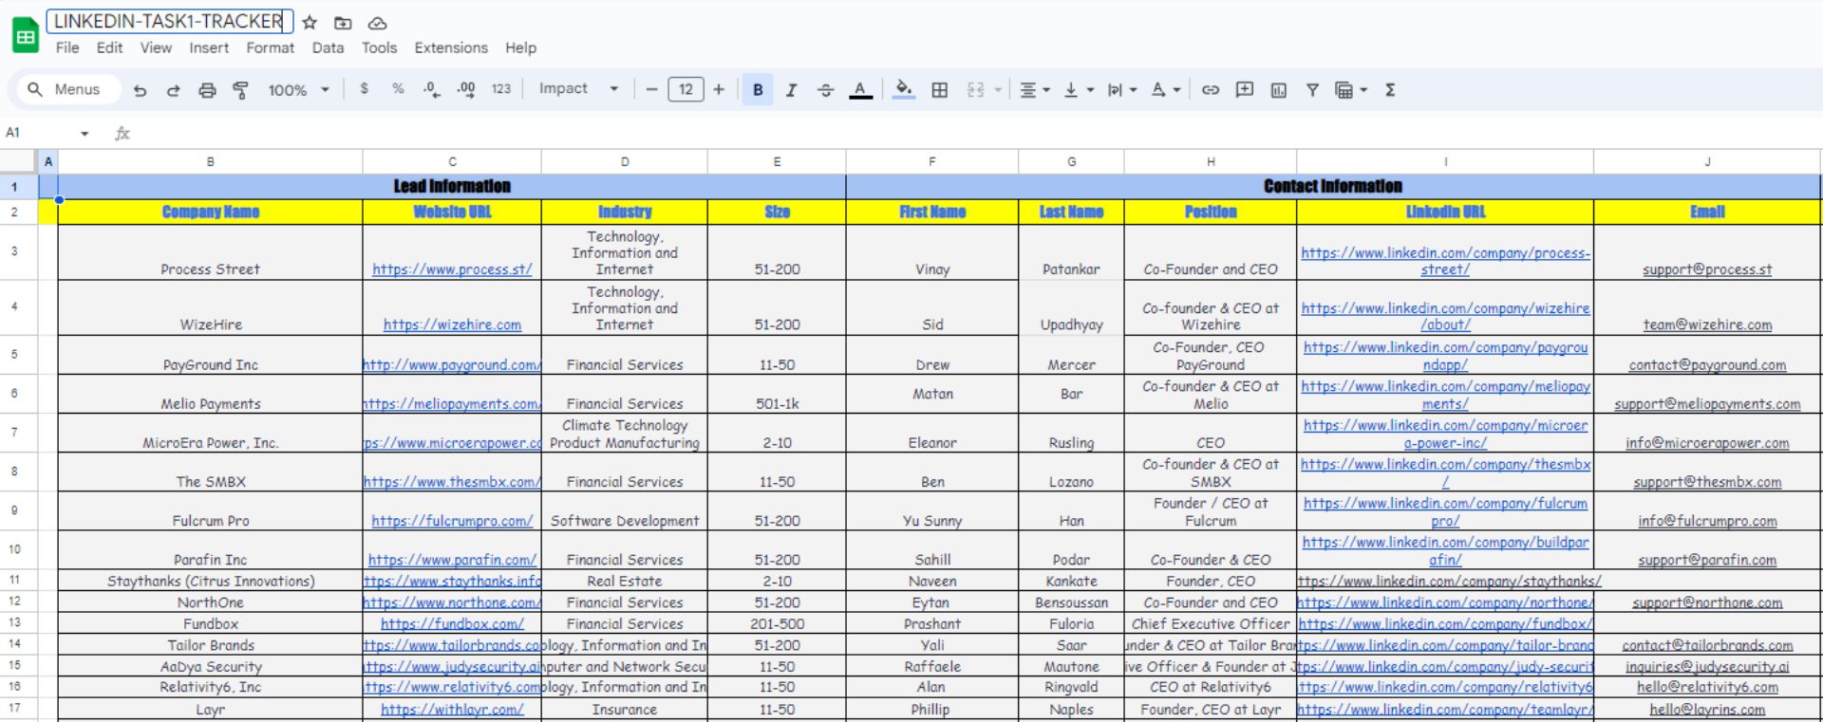Select the Company Name header cell
The height and width of the screenshot is (722, 1823).
coord(210,212)
